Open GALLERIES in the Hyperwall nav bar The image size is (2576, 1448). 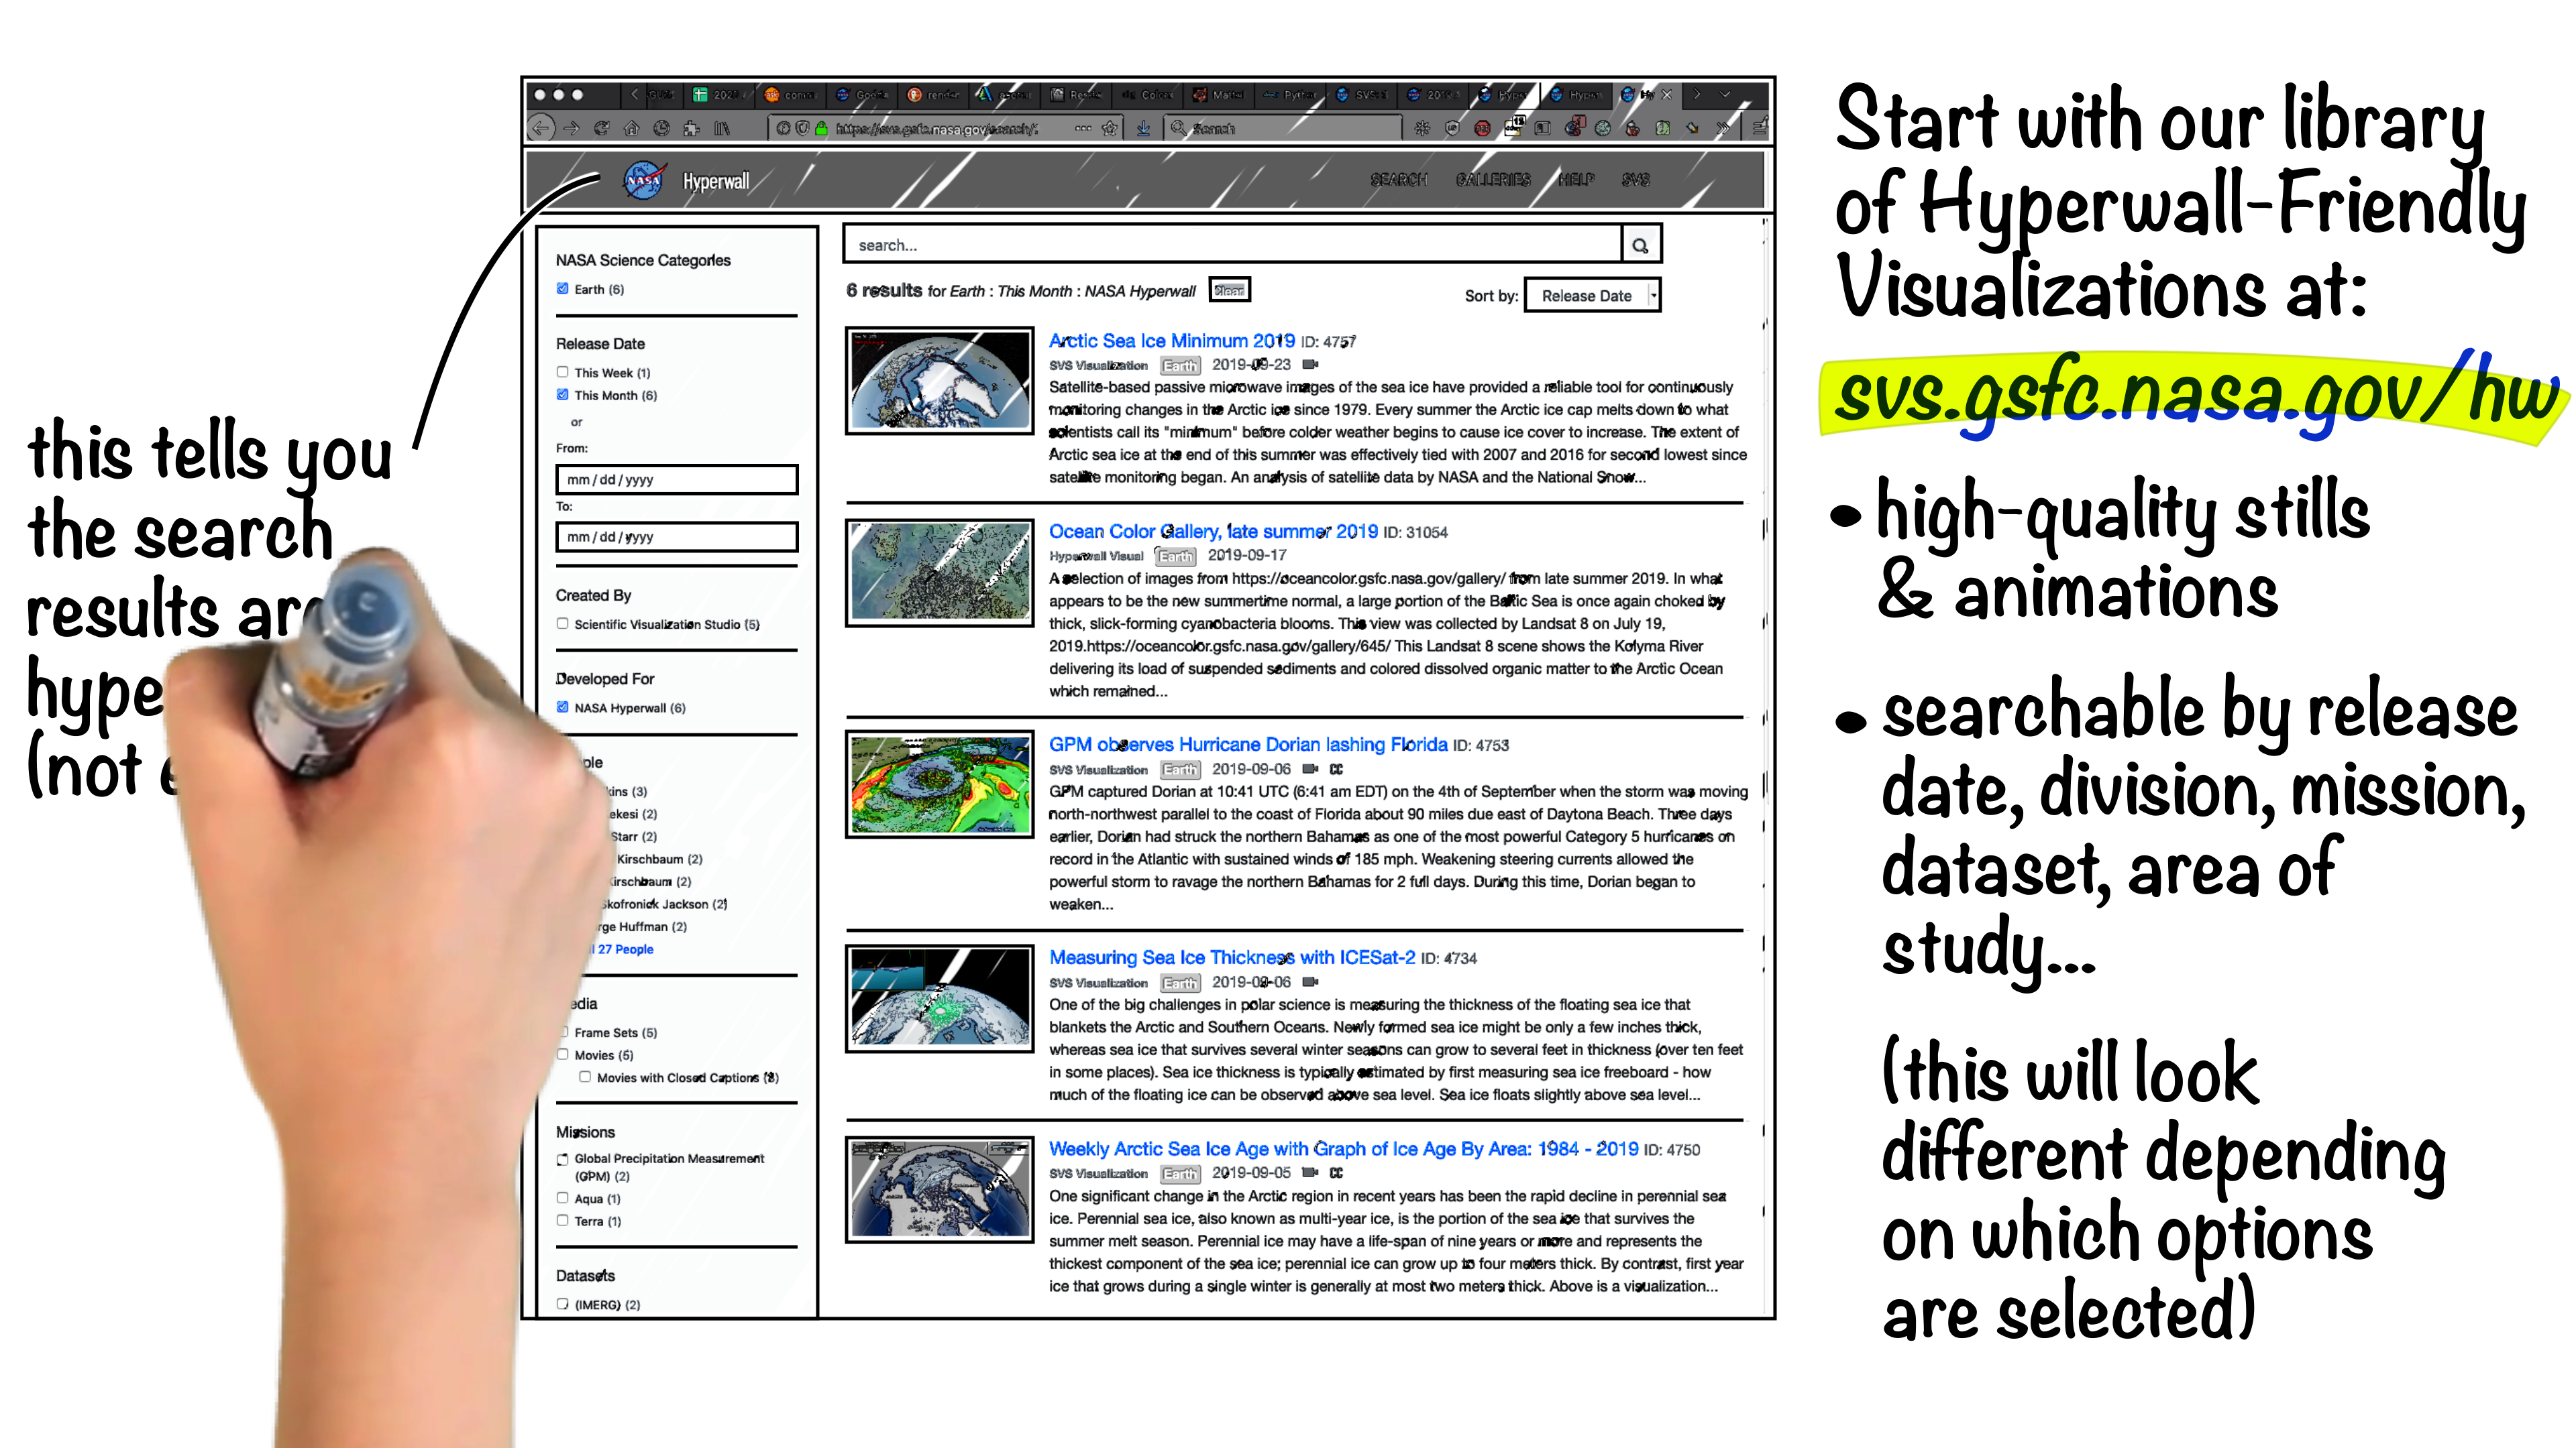[1493, 180]
